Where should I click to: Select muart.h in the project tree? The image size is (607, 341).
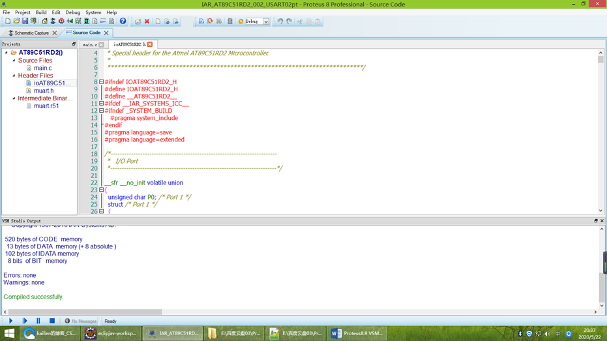pos(44,91)
